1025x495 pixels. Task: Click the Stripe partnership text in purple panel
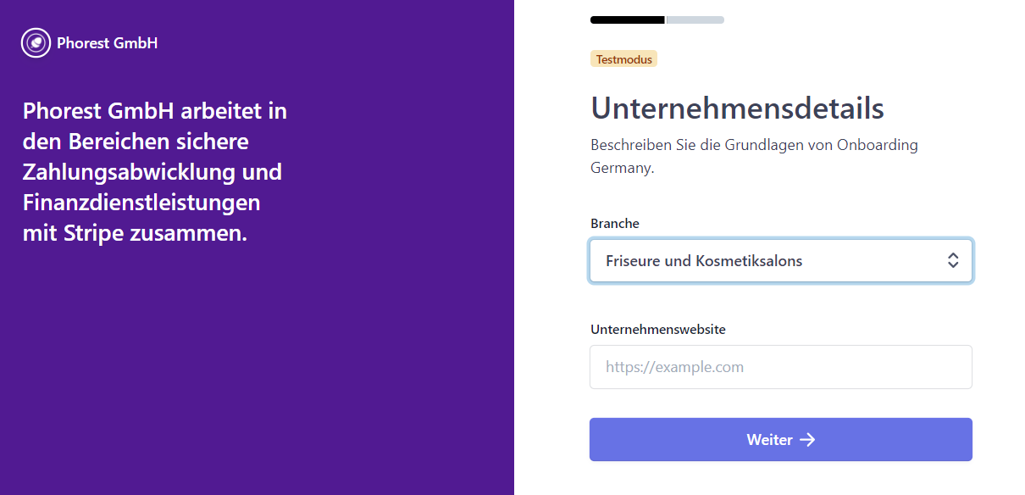(155, 172)
